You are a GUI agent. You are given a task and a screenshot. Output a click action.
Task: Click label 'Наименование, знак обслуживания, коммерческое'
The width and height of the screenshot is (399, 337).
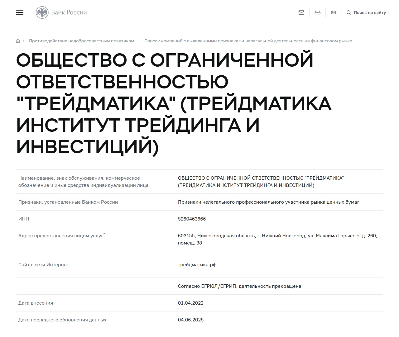(83, 182)
